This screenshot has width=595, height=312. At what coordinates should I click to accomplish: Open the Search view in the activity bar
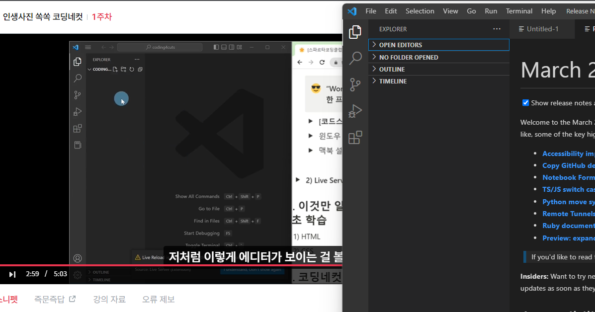[355, 58]
